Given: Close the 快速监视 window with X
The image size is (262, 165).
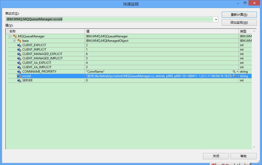Looking at the screenshot, I should pyautogui.click(x=254, y=3).
